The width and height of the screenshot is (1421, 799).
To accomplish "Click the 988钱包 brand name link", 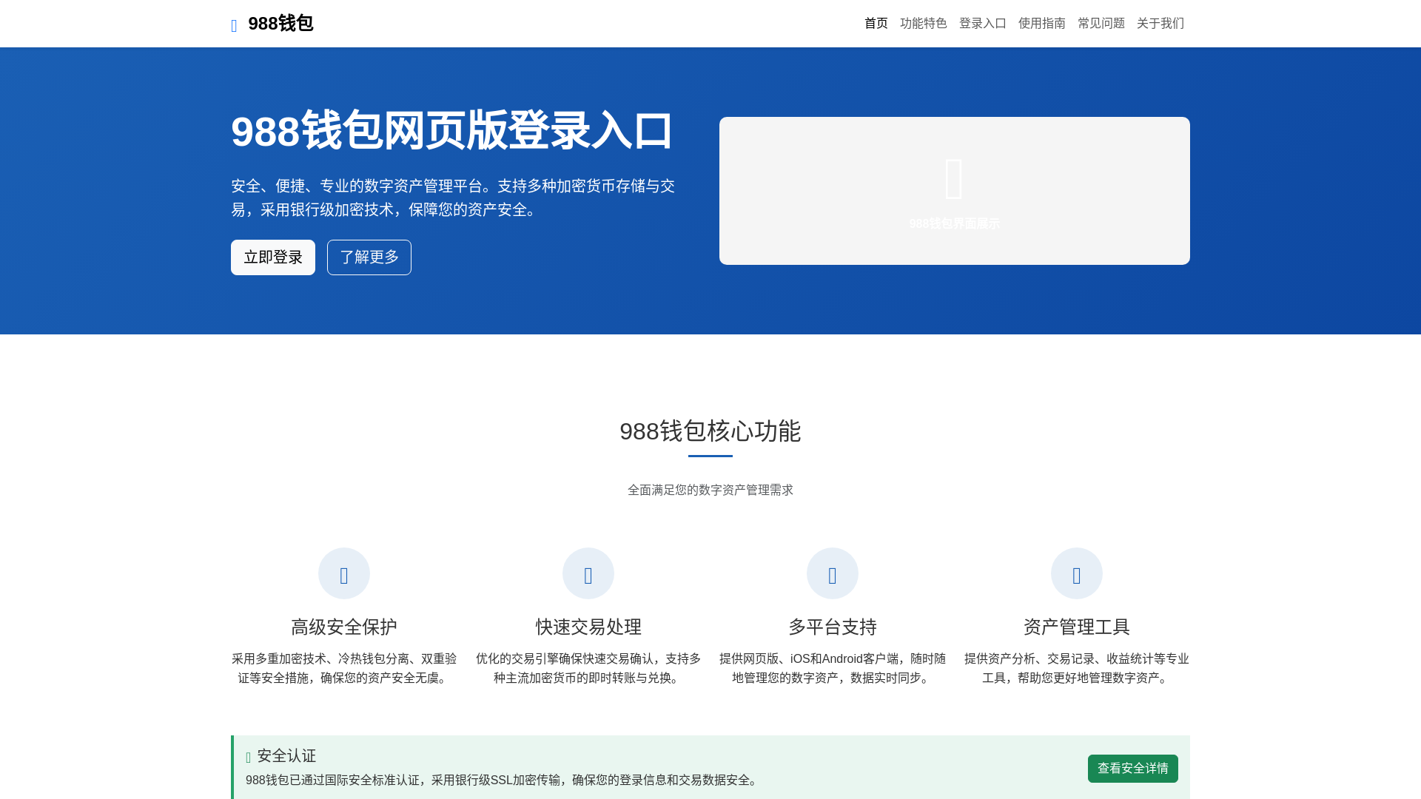I will [x=280, y=24].
